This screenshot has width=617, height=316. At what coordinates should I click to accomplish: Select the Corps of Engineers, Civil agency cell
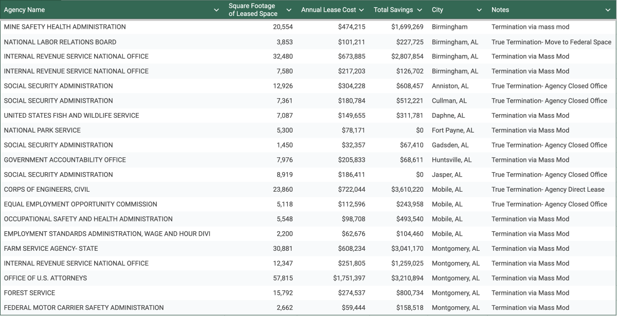click(47, 189)
